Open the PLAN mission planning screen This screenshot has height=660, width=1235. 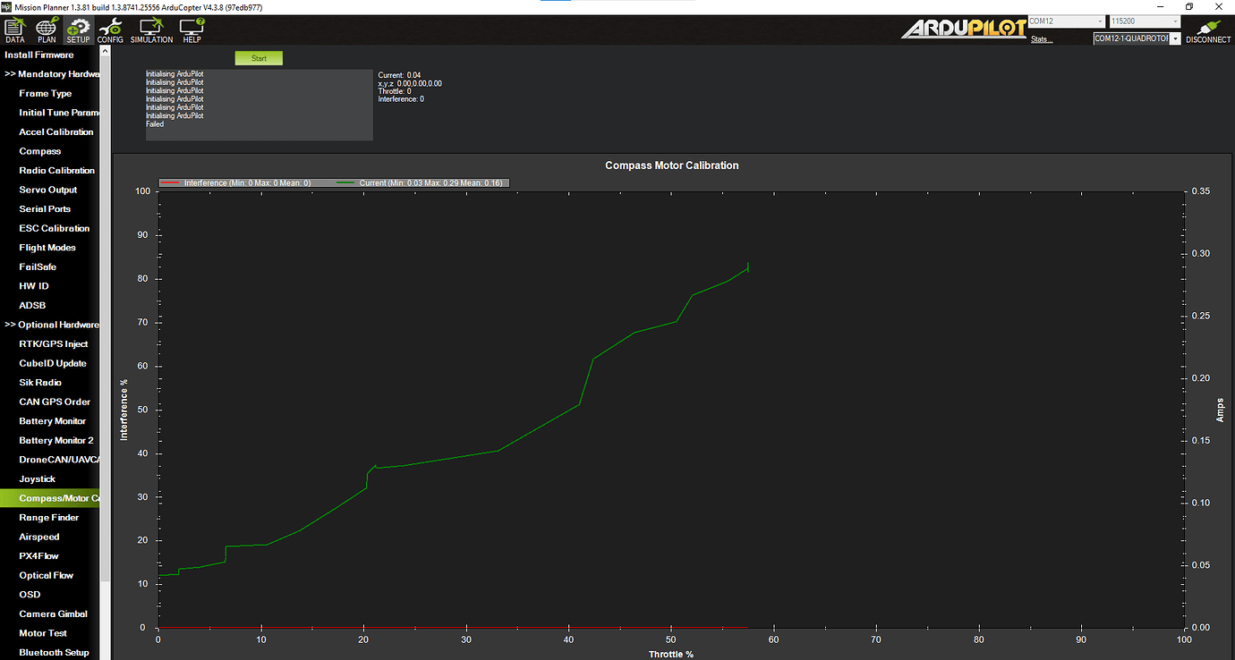(x=47, y=30)
